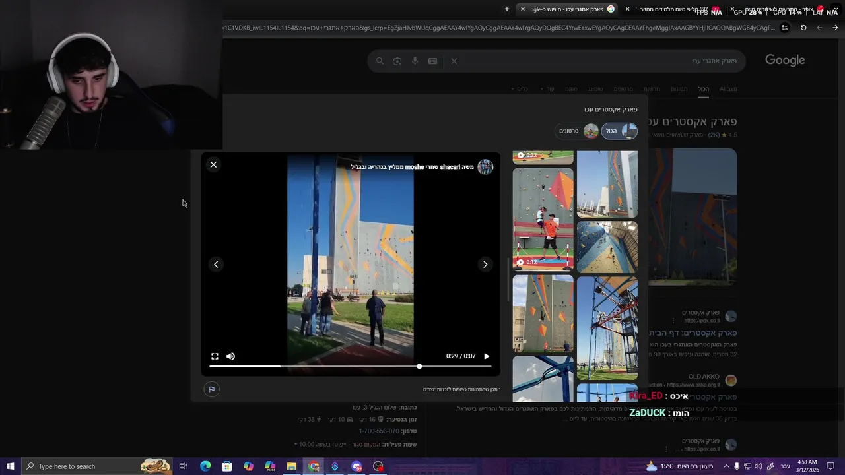The height and width of the screenshot is (475, 845).
Task: Clear the search query with the X
Action: tap(454, 61)
